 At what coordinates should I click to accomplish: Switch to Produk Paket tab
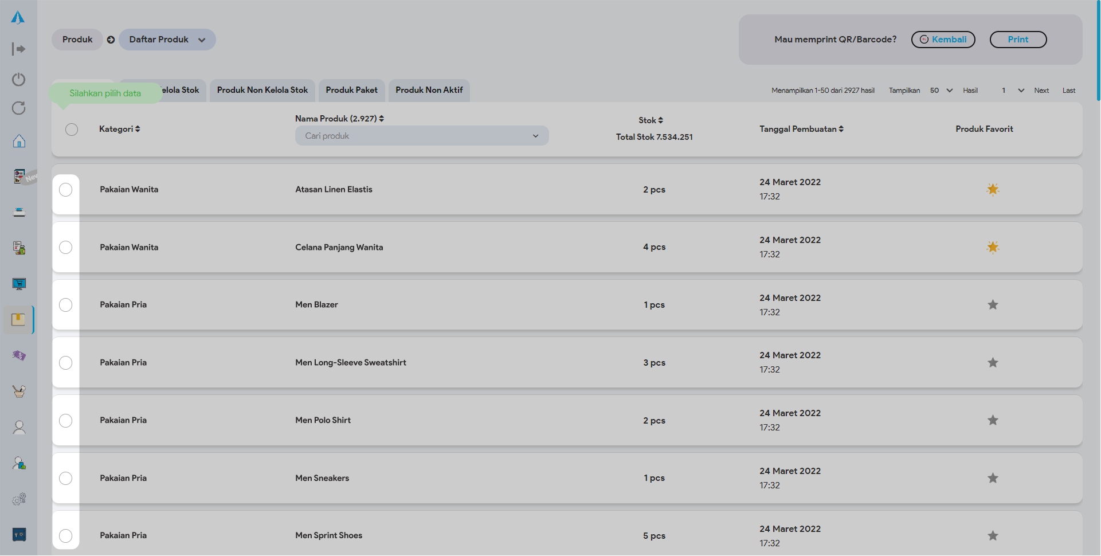click(351, 90)
